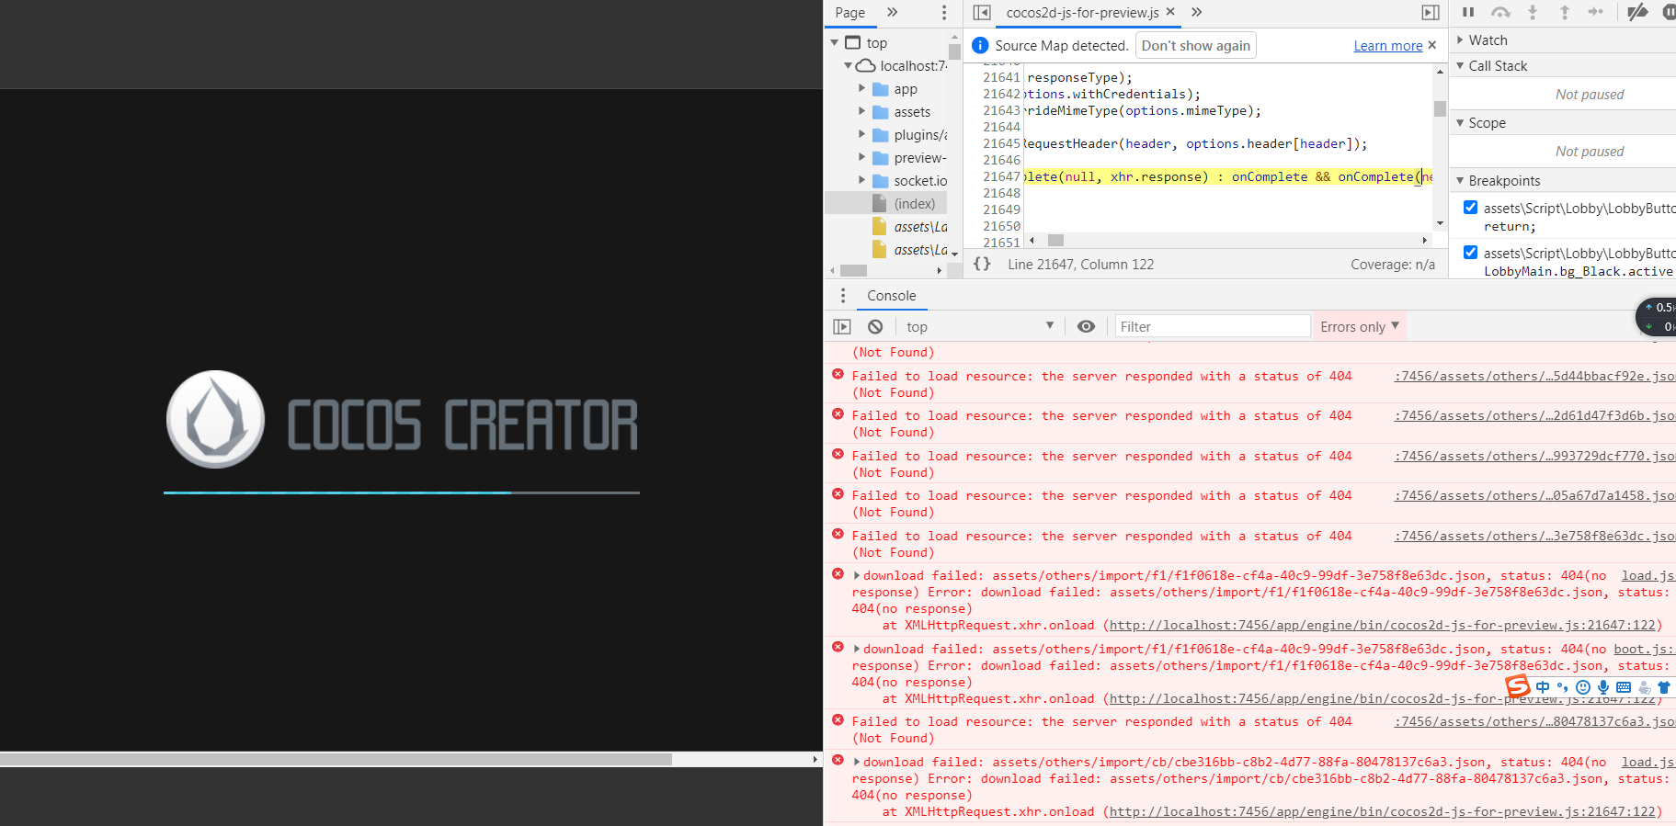The height and width of the screenshot is (826, 1676).
Task: Expand the assets folder
Action: (862, 111)
